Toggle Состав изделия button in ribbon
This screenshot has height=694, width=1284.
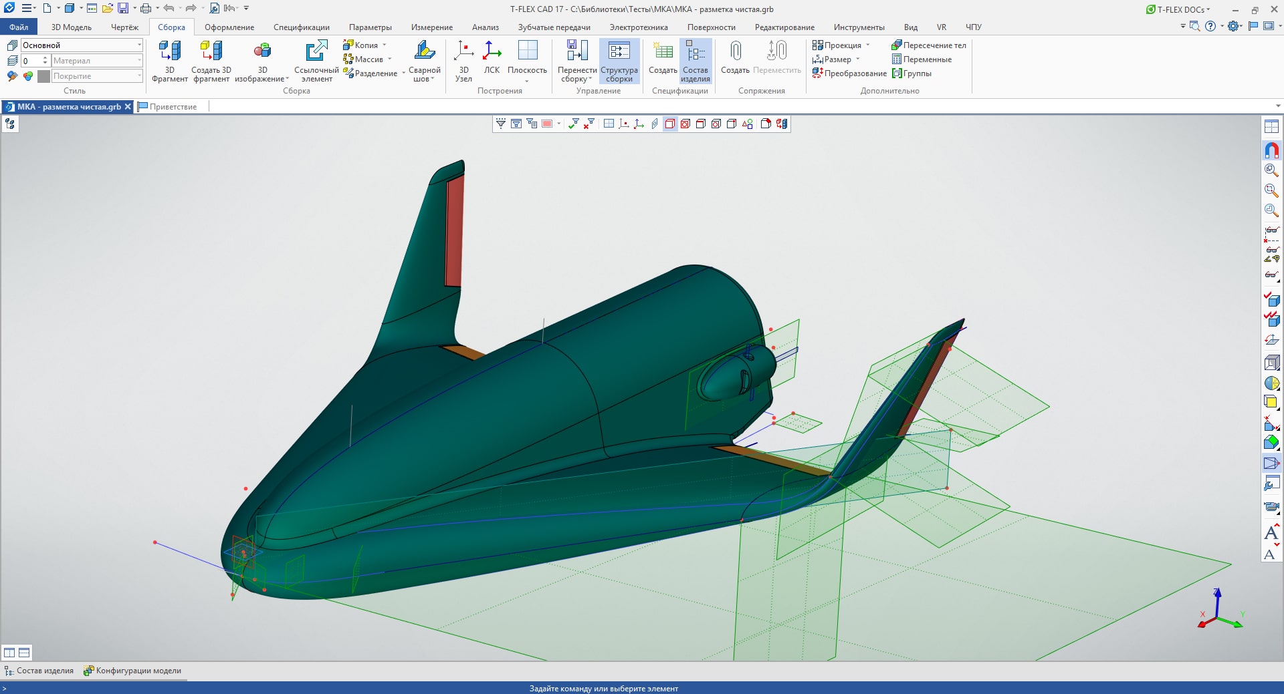[695, 61]
